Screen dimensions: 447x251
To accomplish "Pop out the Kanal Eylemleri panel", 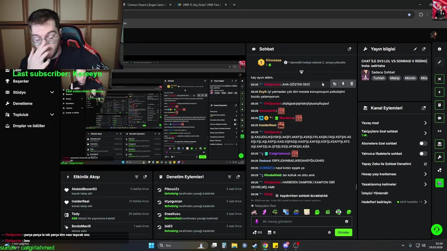I will tap(424, 108).
